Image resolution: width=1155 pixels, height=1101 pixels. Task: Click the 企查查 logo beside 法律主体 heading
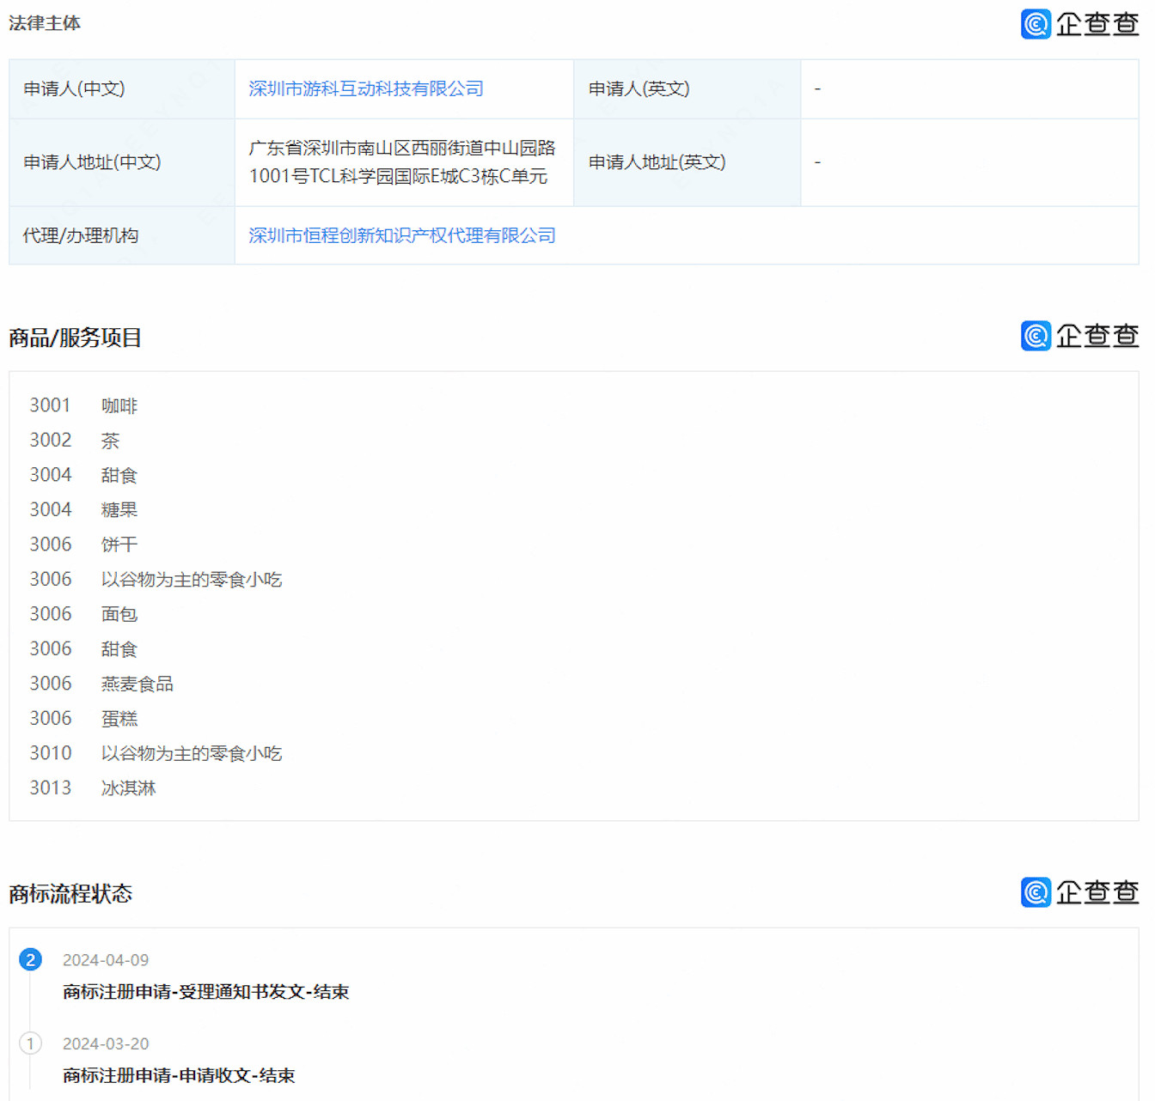(x=1079, y=24)
